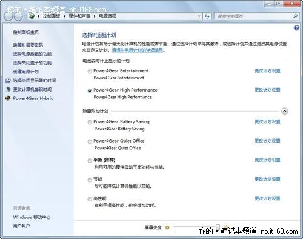Image resolution: width=303 pixels, height=239 pixels.
Task: Change plan settings for Power4Gear High Performance
Action: click(267, 90)
